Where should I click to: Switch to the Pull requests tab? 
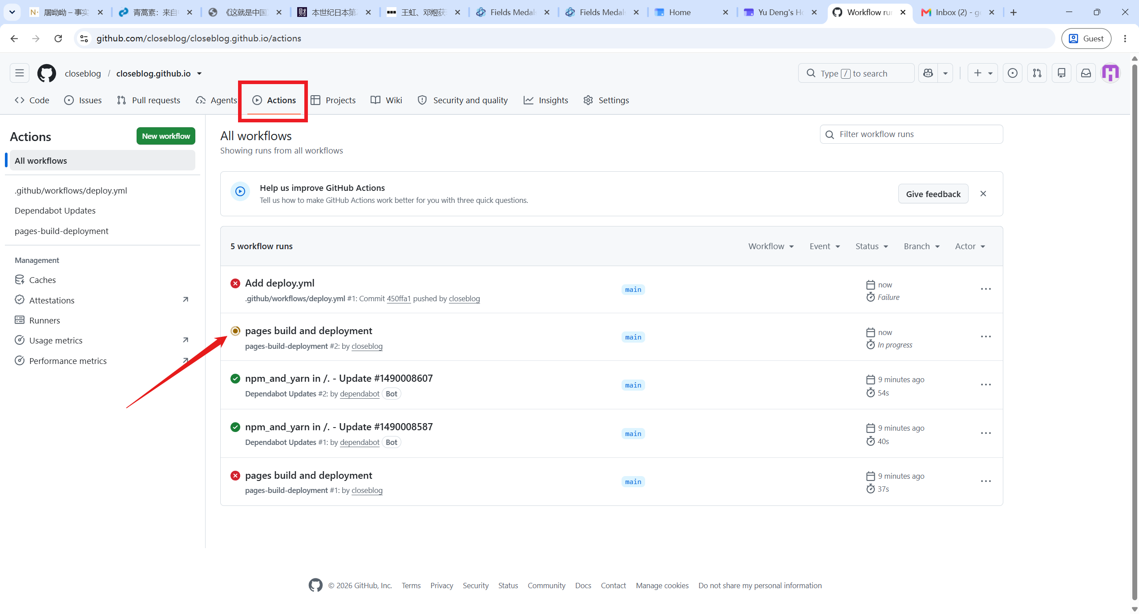[x=149, y=100]
